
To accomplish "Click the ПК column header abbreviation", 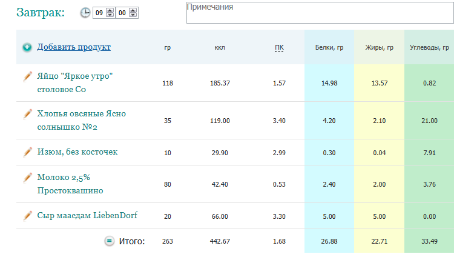I will point(279,47).
